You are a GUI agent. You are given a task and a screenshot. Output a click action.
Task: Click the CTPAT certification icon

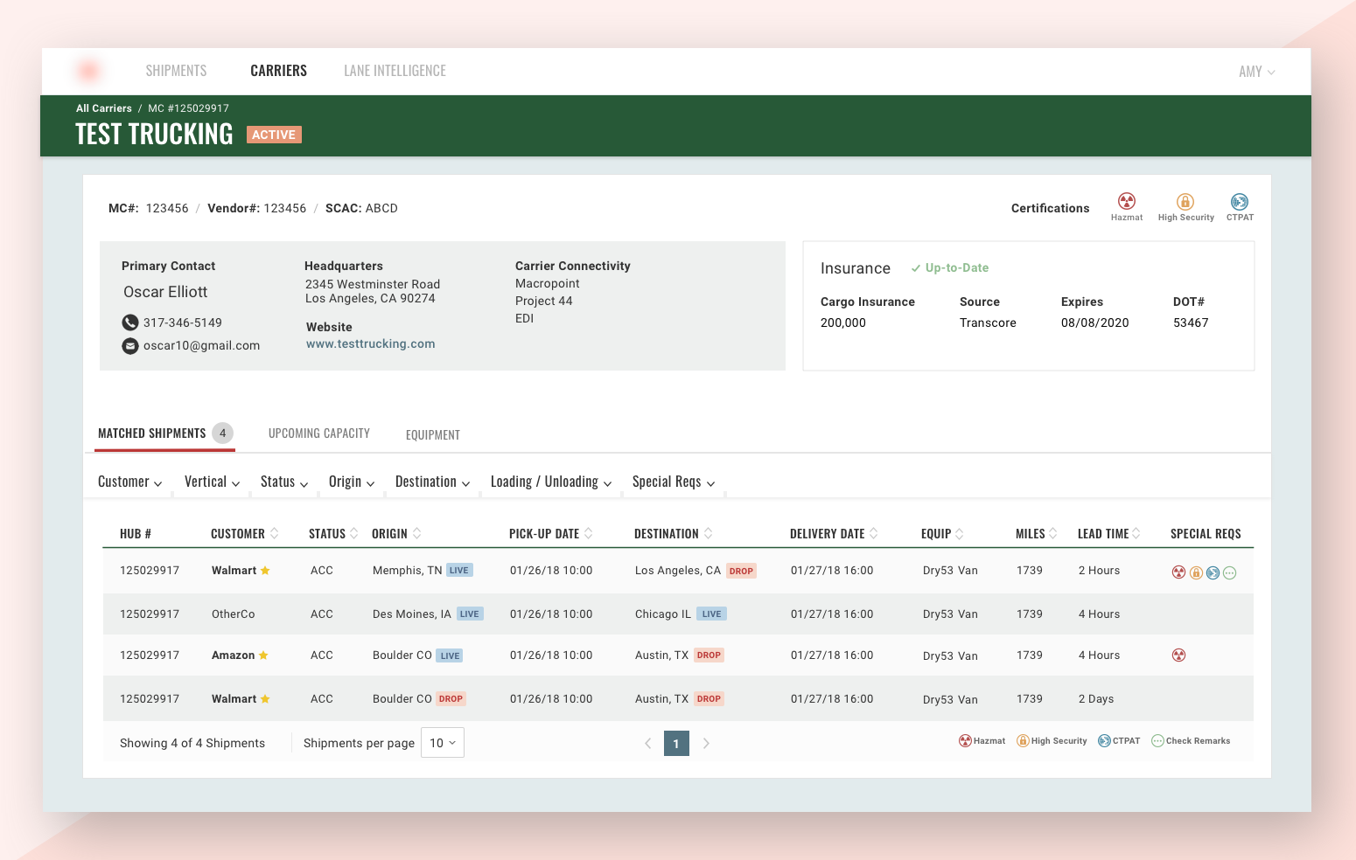(x=1240, y=202)
